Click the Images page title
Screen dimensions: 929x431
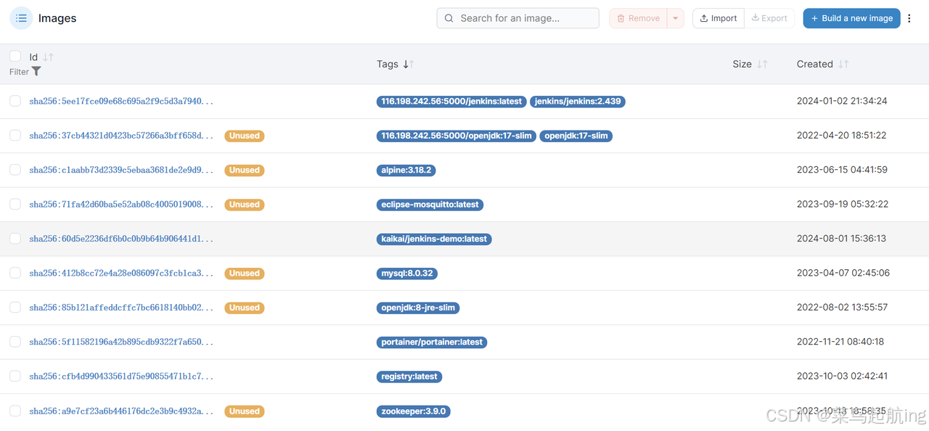[x=57, y=18]
